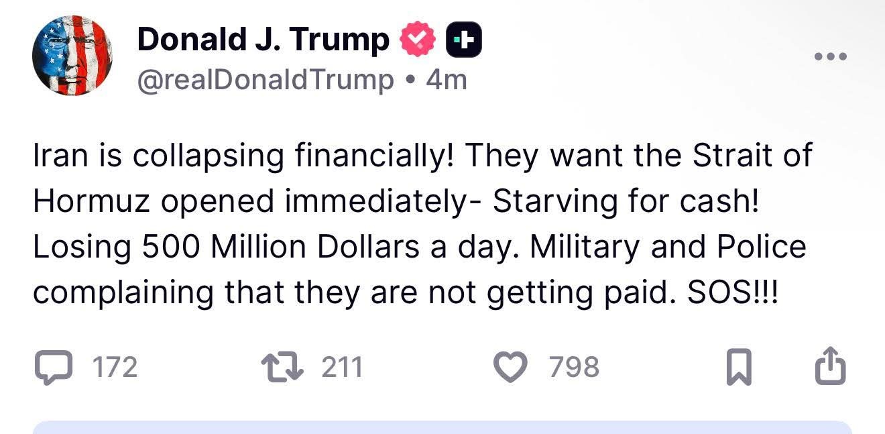Image resolution: width=885 pixels, height=434 pixels.
Task: Bookmark this post
Action: 737,368
